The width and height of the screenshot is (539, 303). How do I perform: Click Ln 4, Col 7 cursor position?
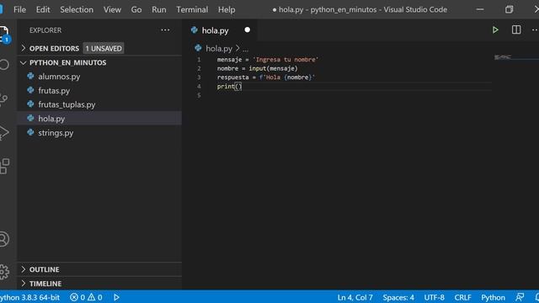(x=355, y=297)
